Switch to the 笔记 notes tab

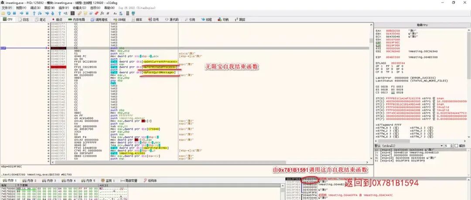[40, 20]
